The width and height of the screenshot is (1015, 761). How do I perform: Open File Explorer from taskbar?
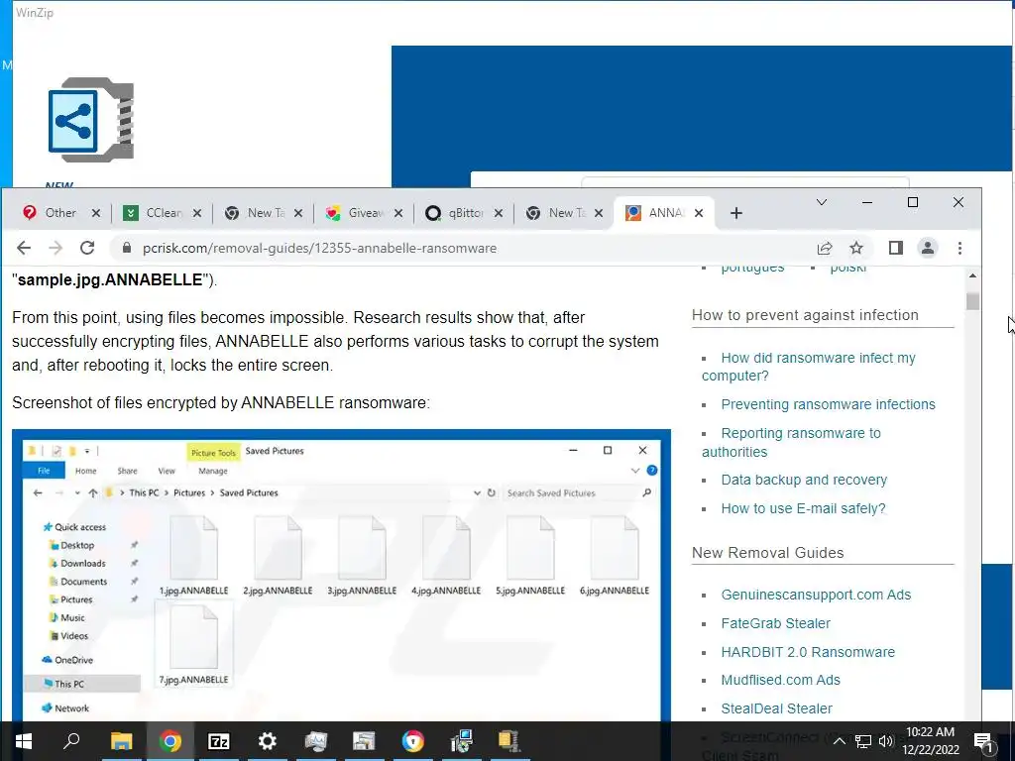coord(121,741)
